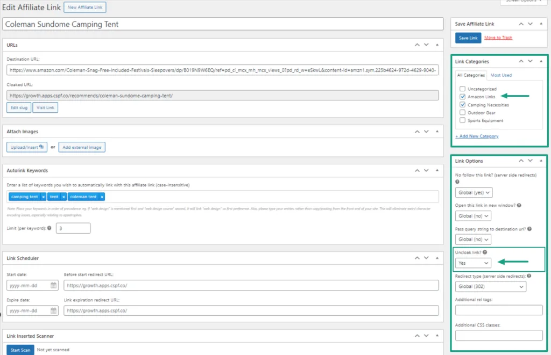Collapse the Attach Images panel
The width and height of the screenshot is (551, 355).
pos(437,132)
